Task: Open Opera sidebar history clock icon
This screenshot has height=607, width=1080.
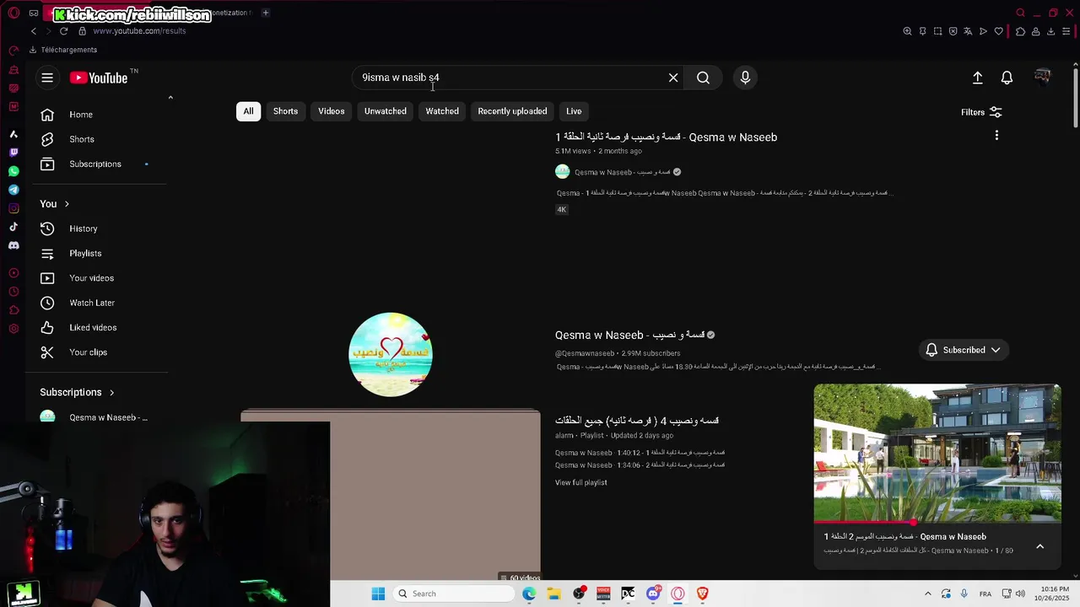Action: point(13,292)
